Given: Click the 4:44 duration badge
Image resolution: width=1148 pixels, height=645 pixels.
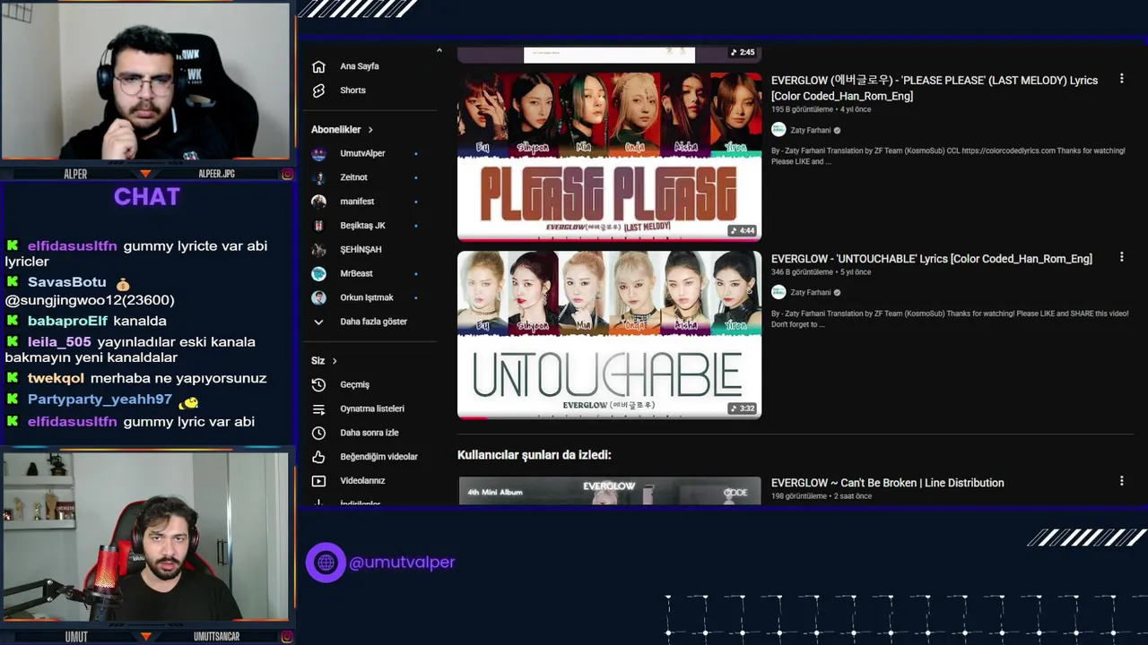Looking at the screenshot, I should tap(744, 230).
